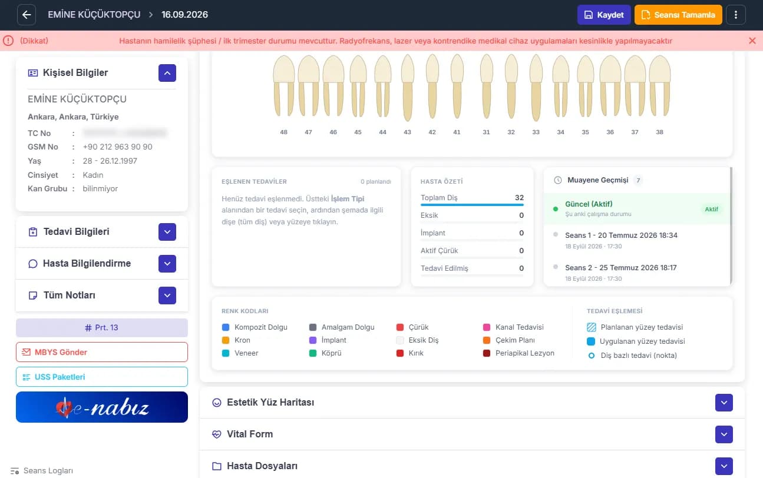Image resolution: width=763 pixels, height=478 pixels.
Task: Open USS Paketleri
Action: [x=102, y=377]
